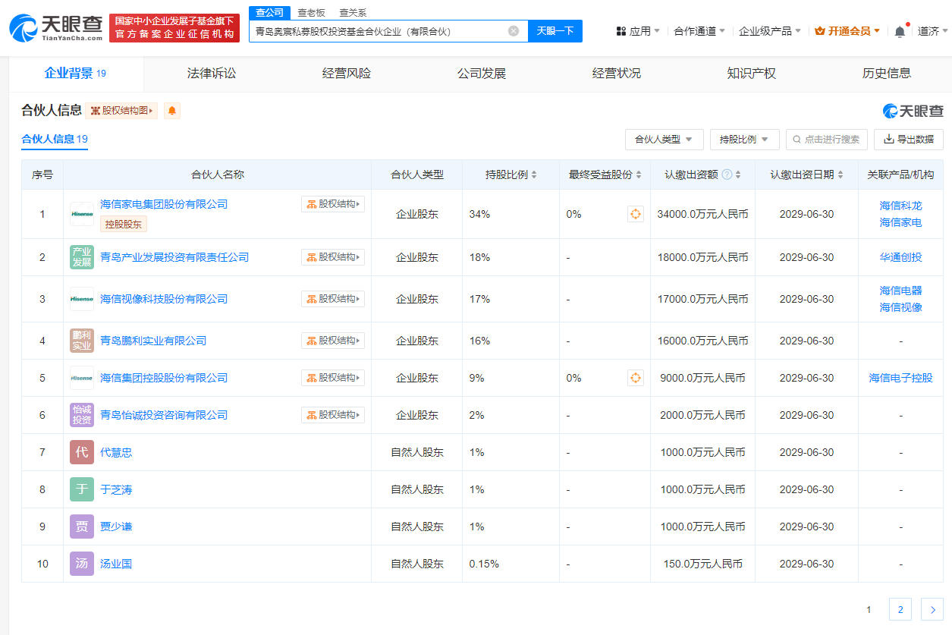
Task: Switch to the 法律诉讼 tab
Action: pos(211,73)
